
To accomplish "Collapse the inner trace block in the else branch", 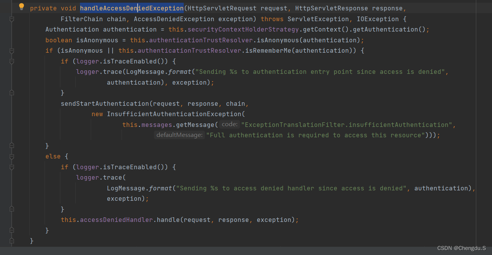I will coord(12,167).
